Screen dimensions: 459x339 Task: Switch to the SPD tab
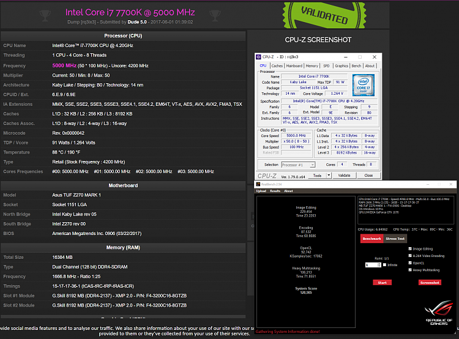point(326,66)
